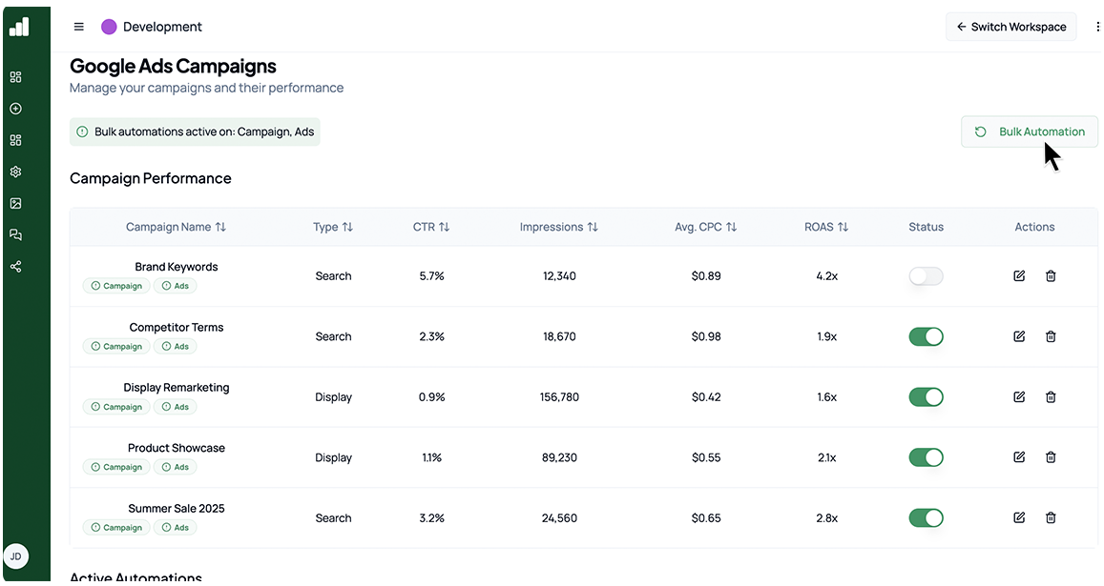This screenshot has height=586, width=1104.
Task: Enable the Brand Keywords campaign toggle
Action: 926,276
